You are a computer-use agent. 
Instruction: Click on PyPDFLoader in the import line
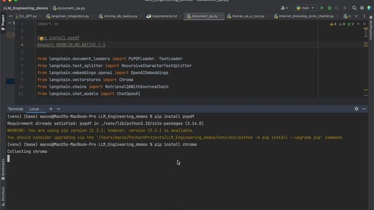click(x=141, y=58)
